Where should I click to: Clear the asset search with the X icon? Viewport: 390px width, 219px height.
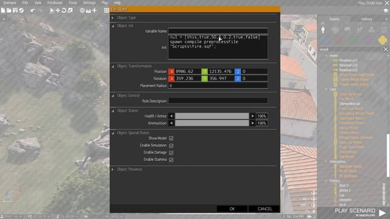(386, 49)
